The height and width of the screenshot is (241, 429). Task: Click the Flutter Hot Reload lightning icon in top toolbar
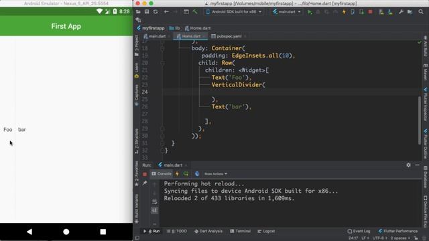[x=344, y=12]
